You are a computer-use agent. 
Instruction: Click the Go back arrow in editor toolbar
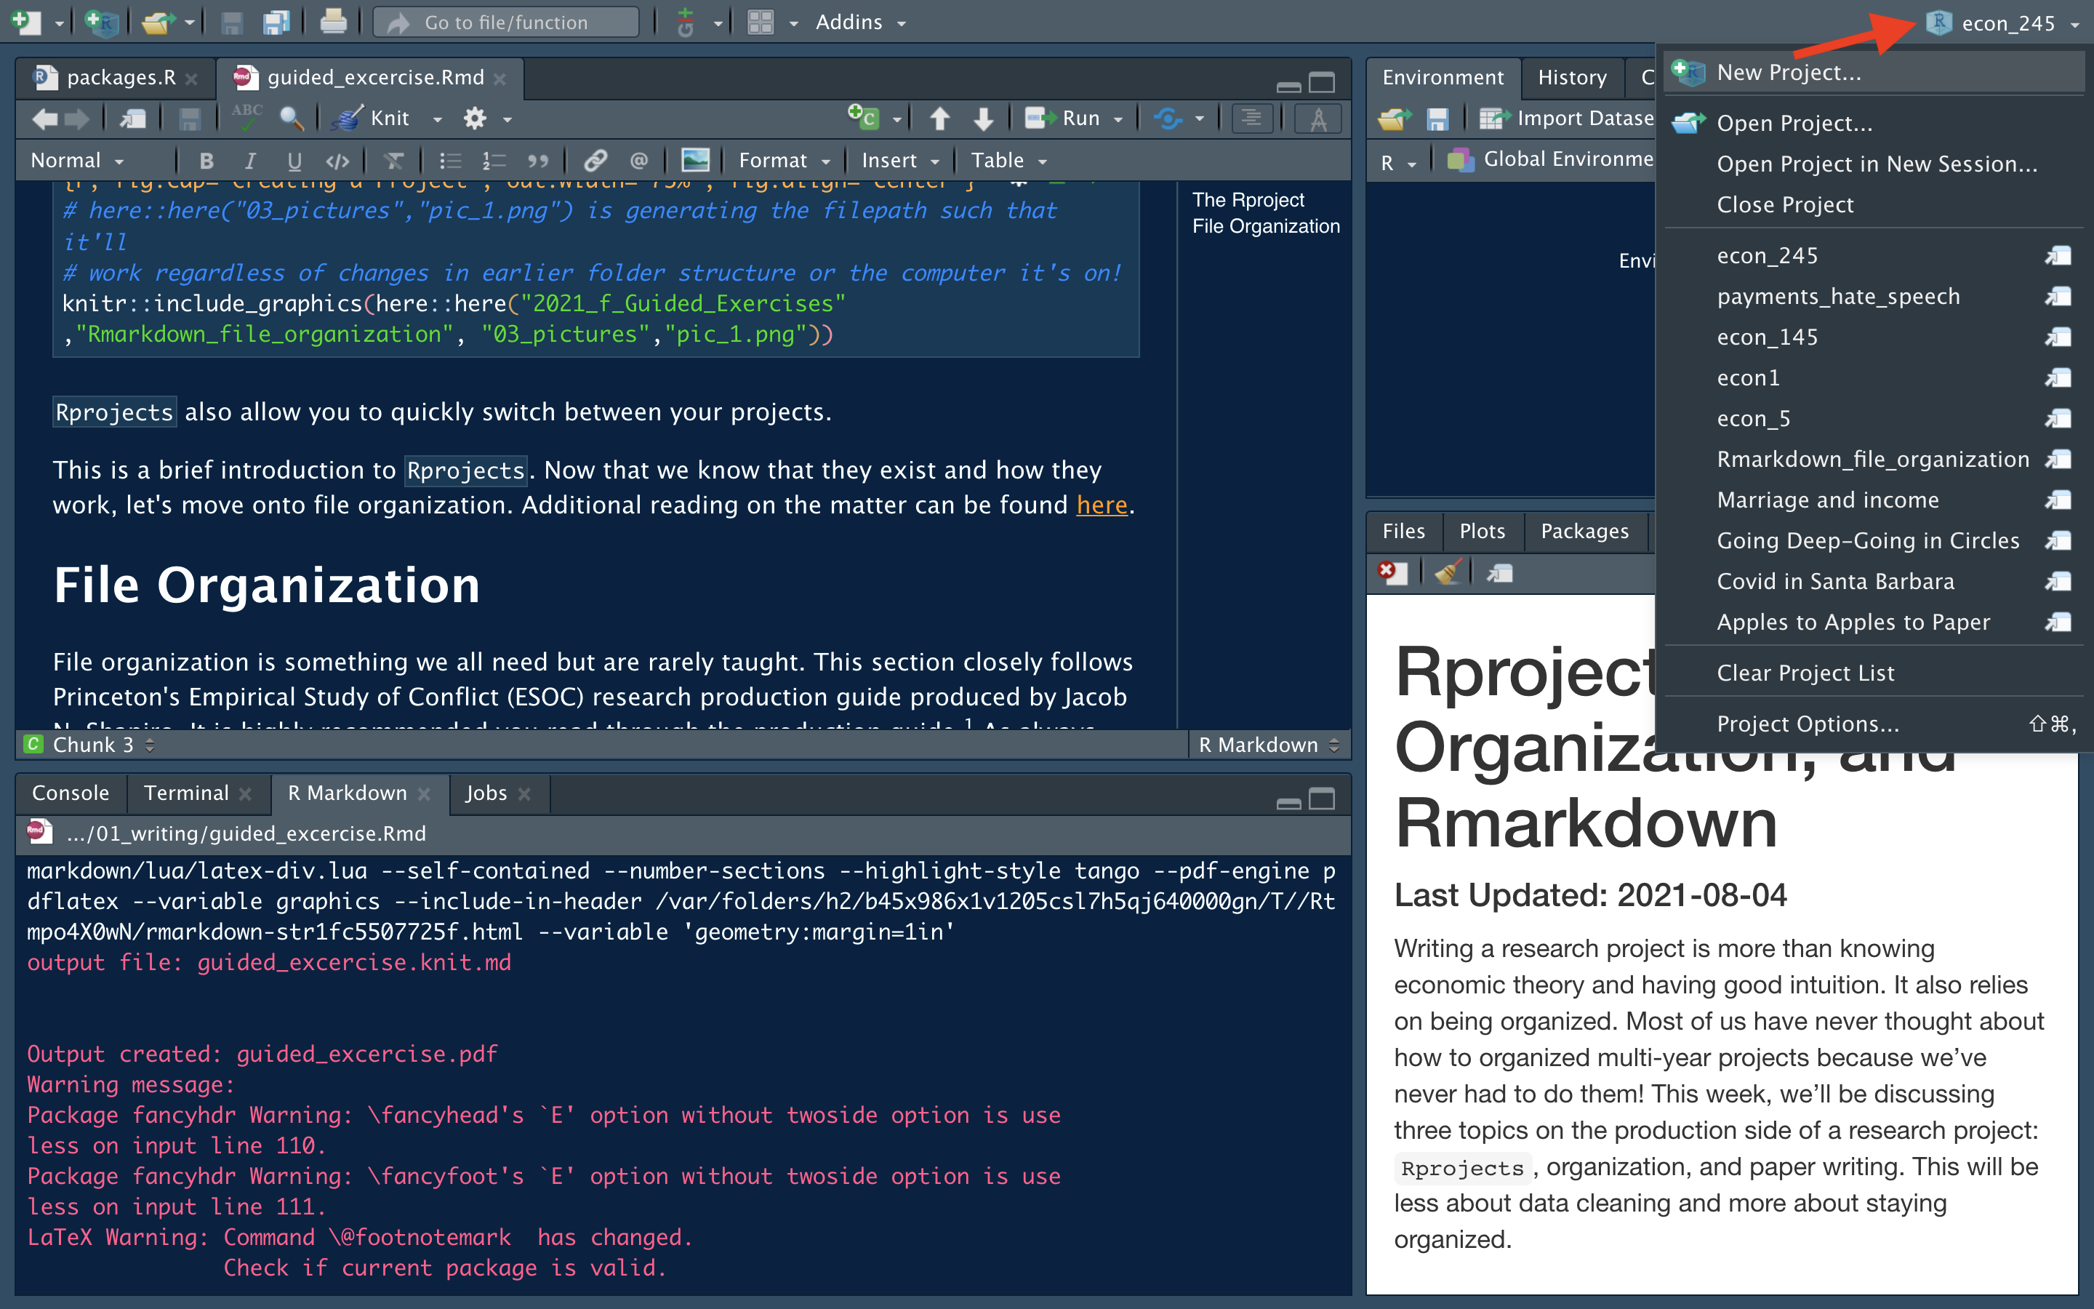pos(44,119)
